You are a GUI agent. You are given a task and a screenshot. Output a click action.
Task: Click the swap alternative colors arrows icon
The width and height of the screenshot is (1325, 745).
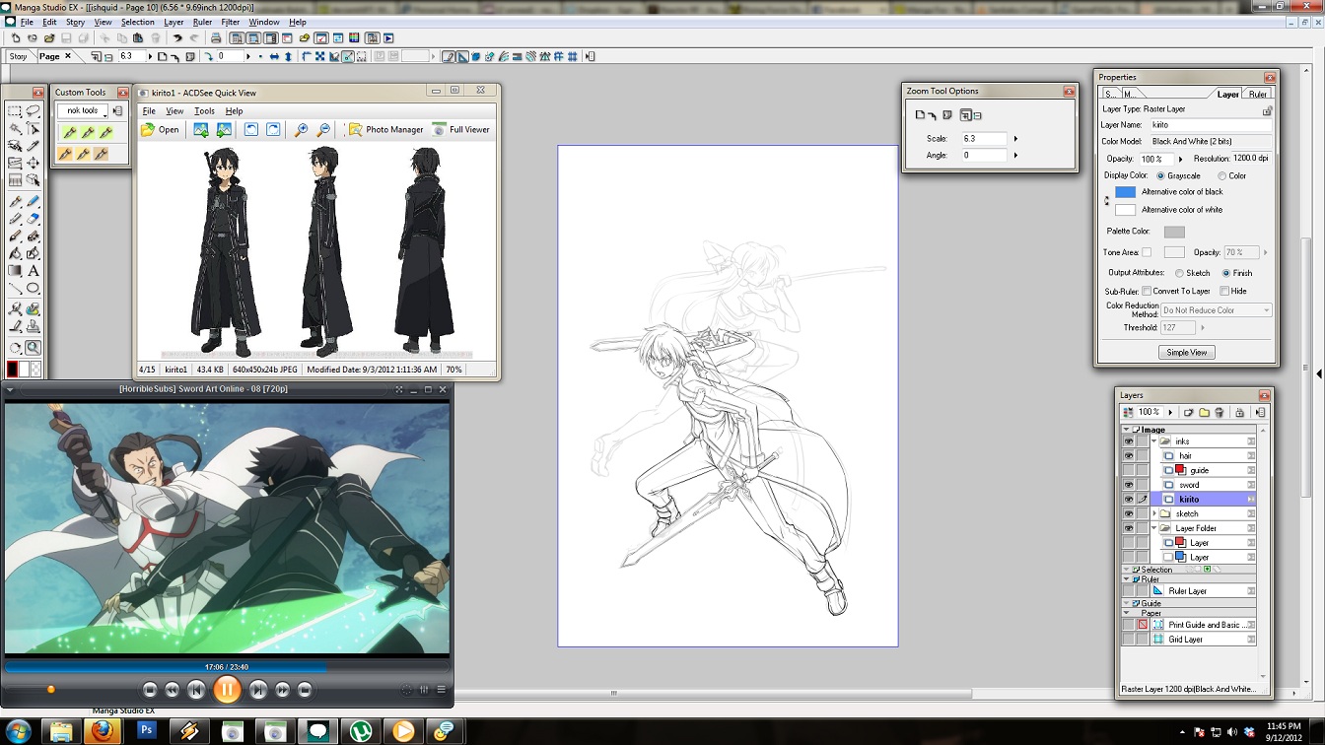coord(1106,201)
